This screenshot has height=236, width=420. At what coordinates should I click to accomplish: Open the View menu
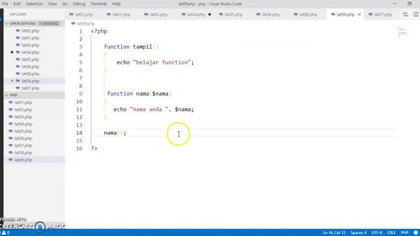point(52,4)
